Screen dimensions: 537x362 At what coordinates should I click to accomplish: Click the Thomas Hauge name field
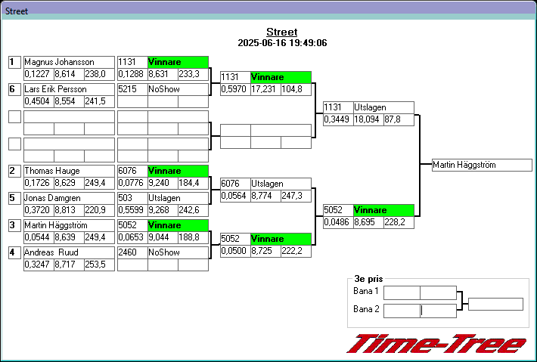[x=69, y=171]
